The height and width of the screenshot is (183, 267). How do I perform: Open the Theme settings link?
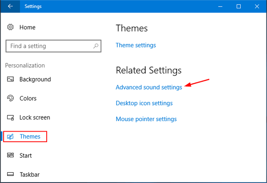[x=136, y=45]
